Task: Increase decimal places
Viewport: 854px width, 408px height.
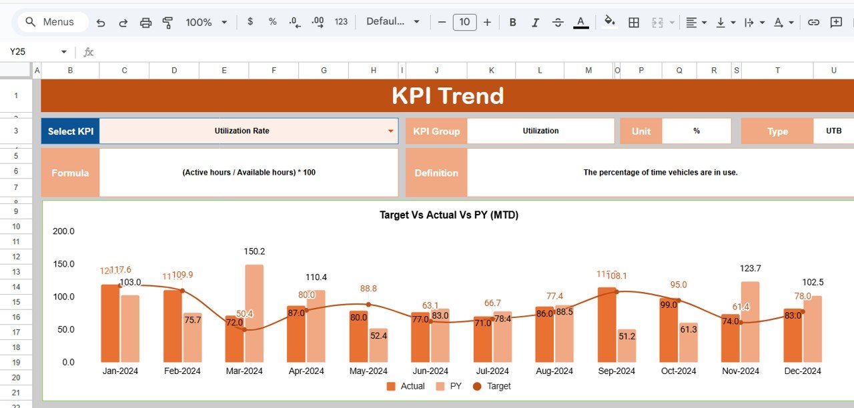Action: (318, 22)
